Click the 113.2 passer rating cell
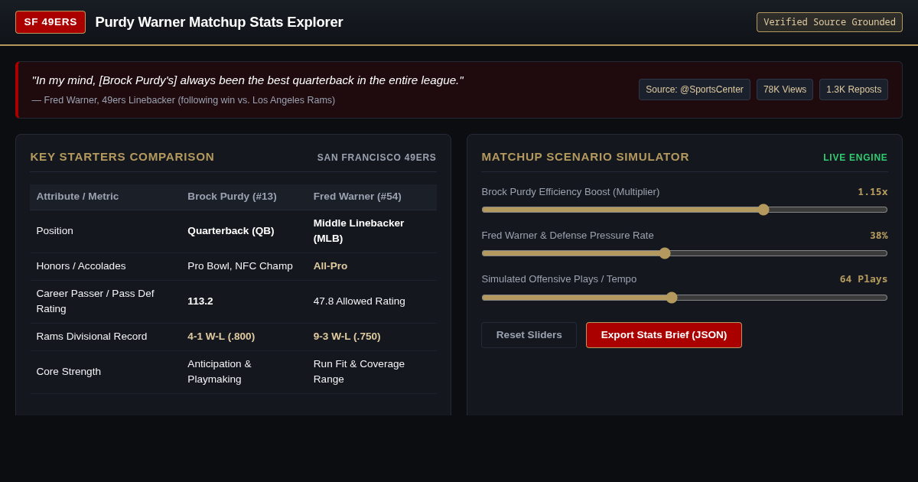Viewport: 918px width, 482px height. (x=200, y=301)
